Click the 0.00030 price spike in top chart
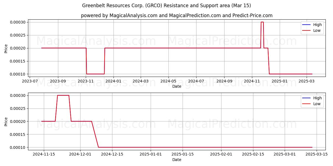 point(262,22)
